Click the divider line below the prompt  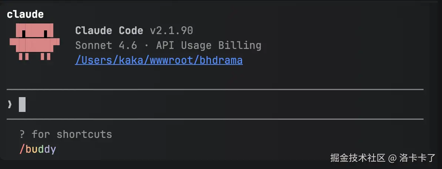[x=215, y=119]
